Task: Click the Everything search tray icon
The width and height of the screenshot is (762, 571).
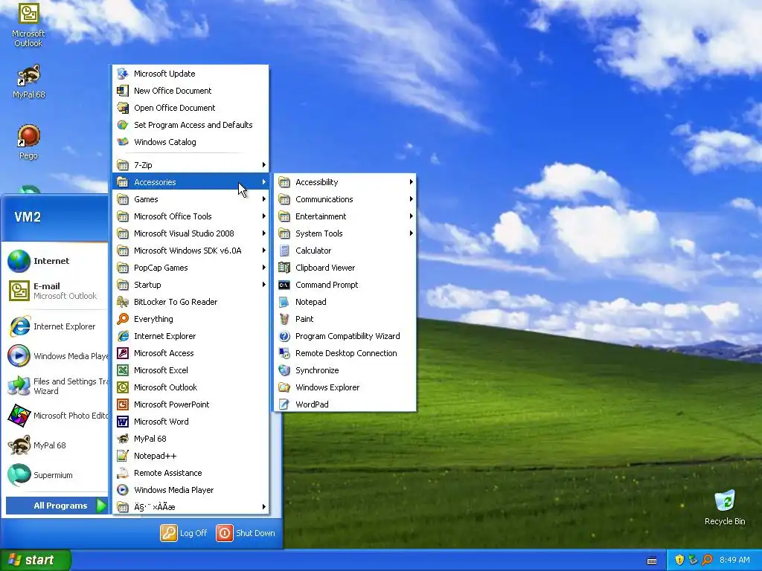Action: [x=708, y=560]
